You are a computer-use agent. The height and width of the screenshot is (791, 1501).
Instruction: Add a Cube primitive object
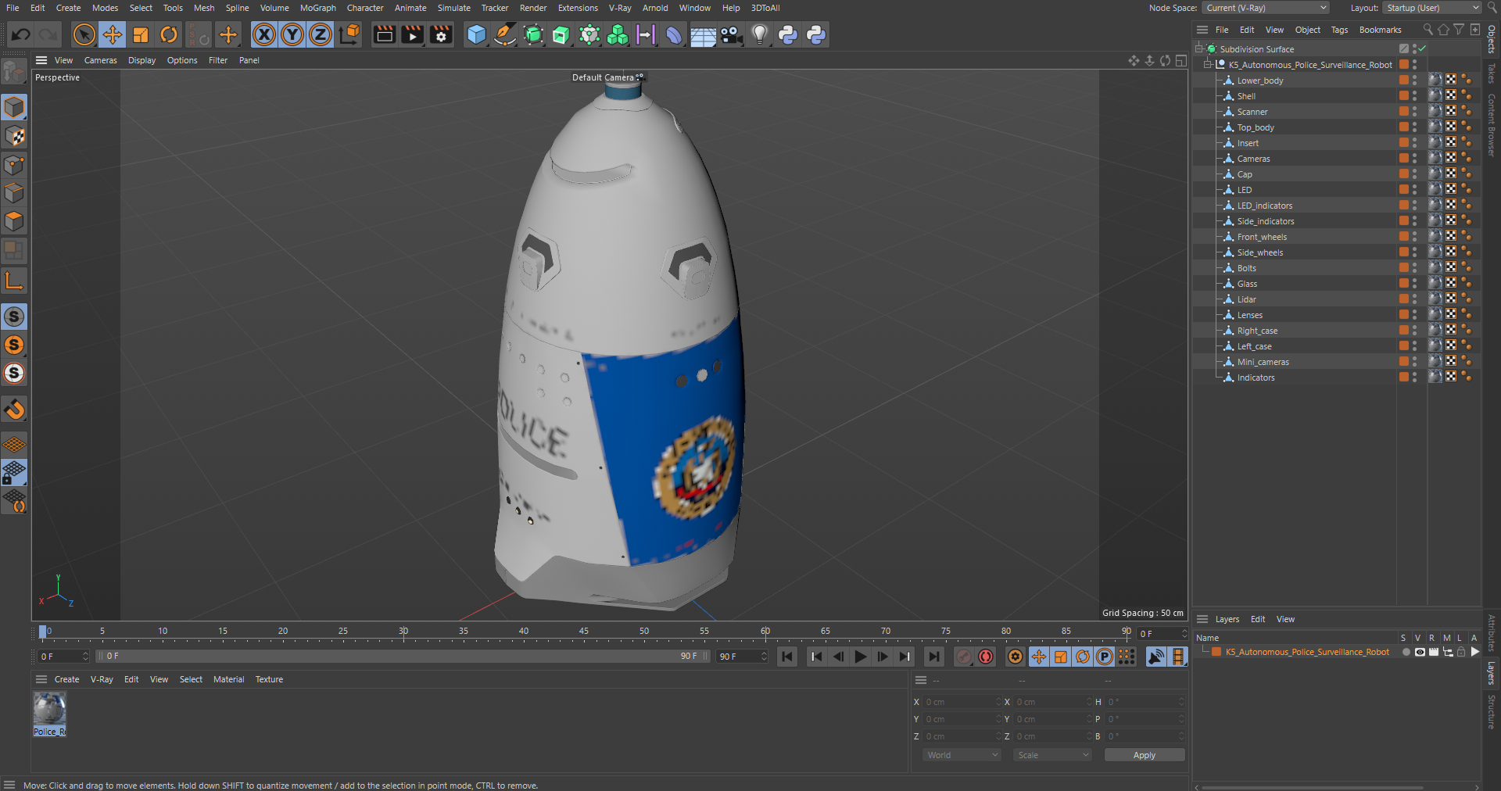(x=476, y=34)
